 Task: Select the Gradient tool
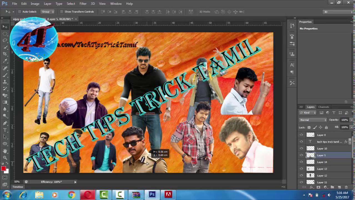coord(5,102)
